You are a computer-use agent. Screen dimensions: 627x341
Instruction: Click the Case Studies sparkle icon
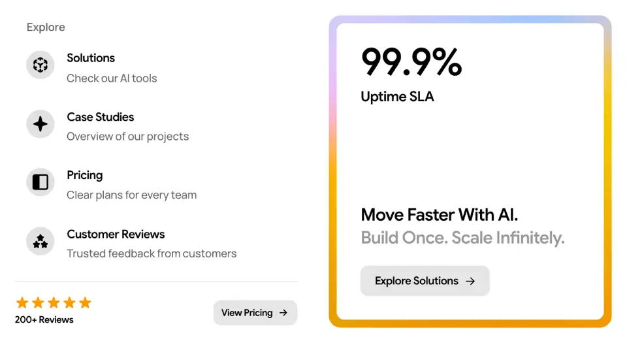pos(40,124)
